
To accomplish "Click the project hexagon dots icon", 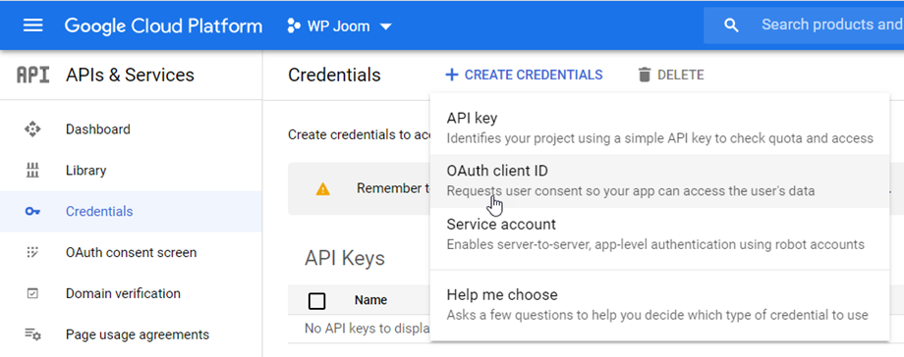I will 294,25.
